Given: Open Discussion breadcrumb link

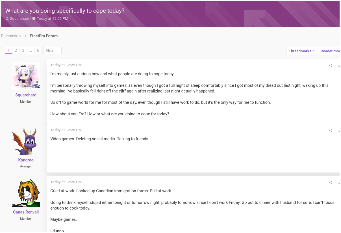Looking at the screenshot, I should [11, 36].
